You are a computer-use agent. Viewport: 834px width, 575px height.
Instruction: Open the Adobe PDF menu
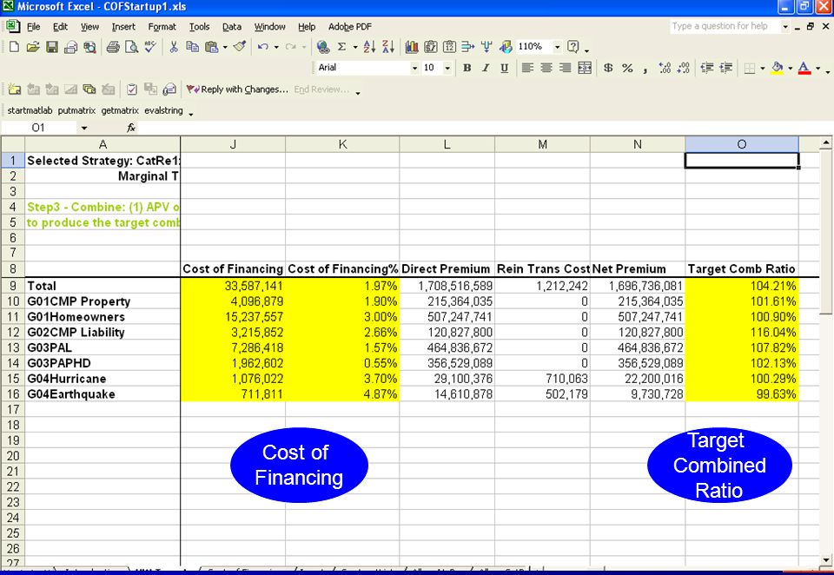point(349,27)
